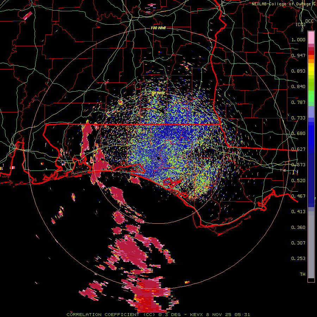Screen dimensions: 317x317
Task: Click the TH label at the legend bottom
Action: (x=303, y=274)
